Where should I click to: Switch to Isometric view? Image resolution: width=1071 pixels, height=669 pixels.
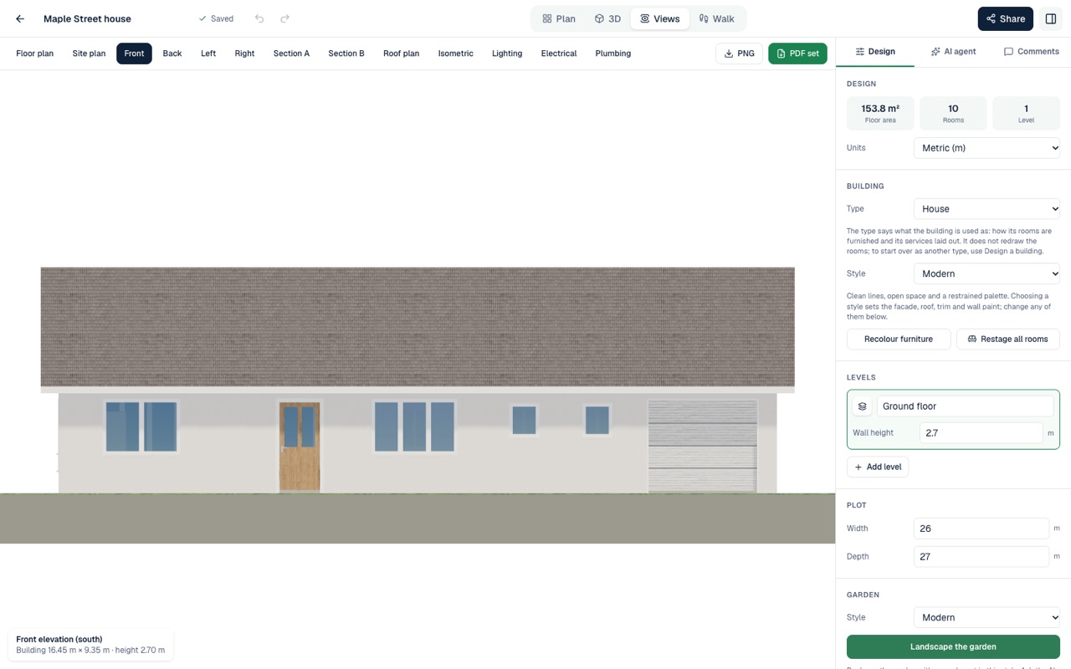click(456, 54)
